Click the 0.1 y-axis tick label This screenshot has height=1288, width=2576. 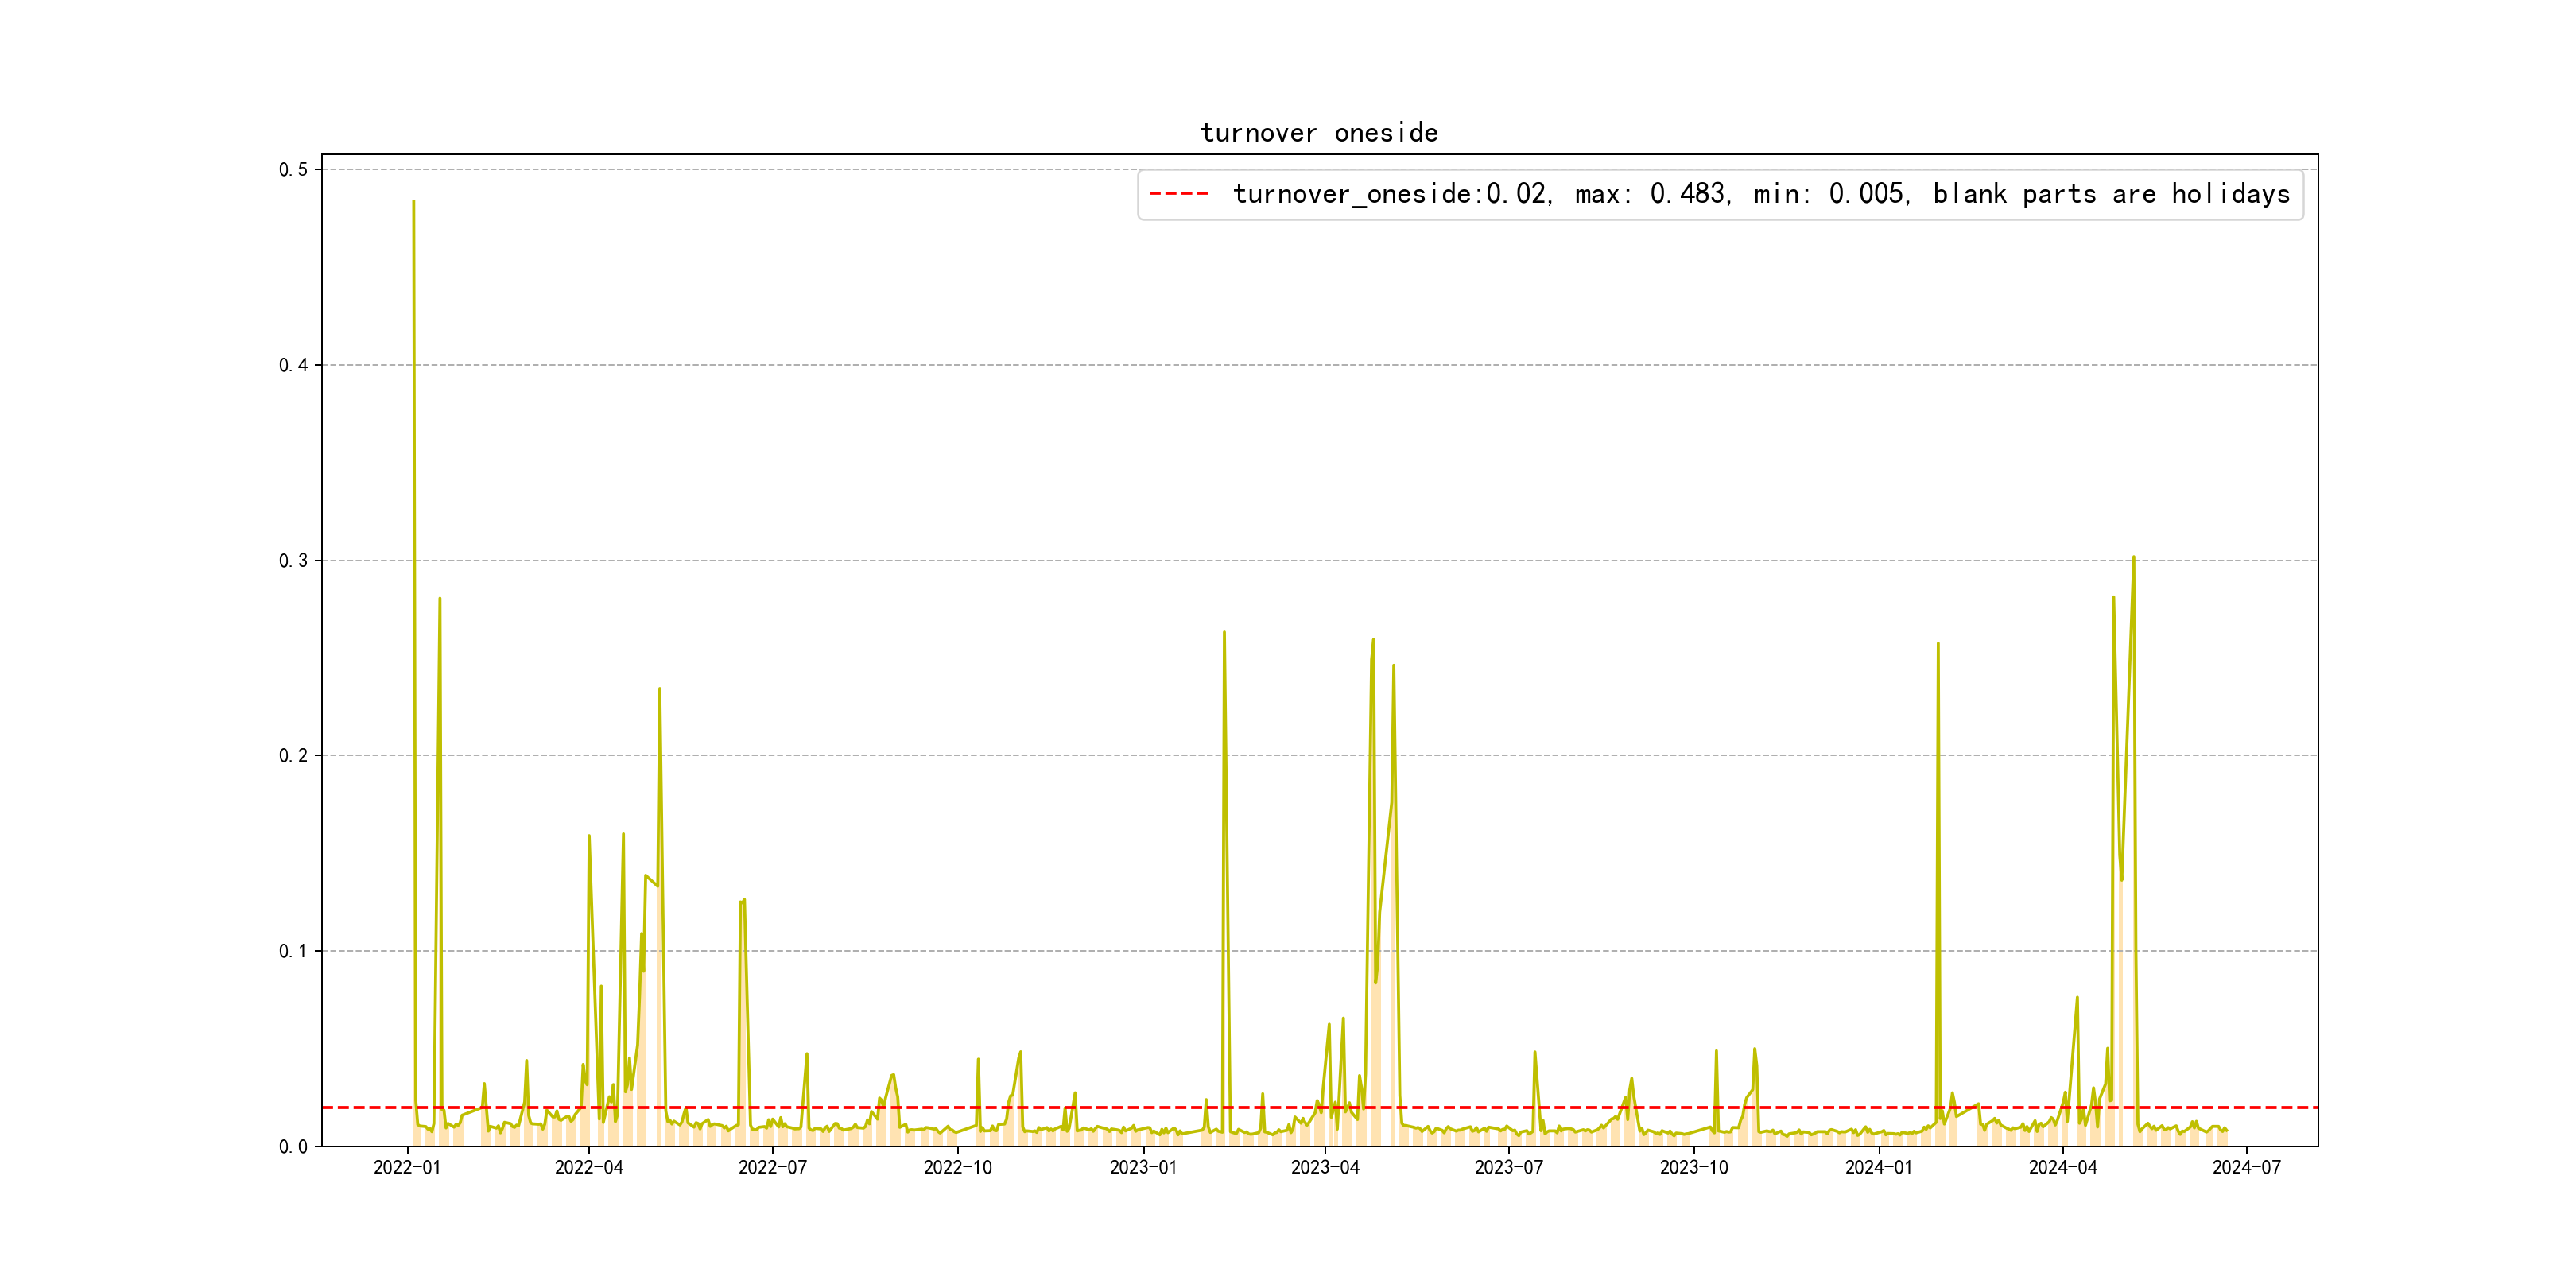tap(293, 951)
